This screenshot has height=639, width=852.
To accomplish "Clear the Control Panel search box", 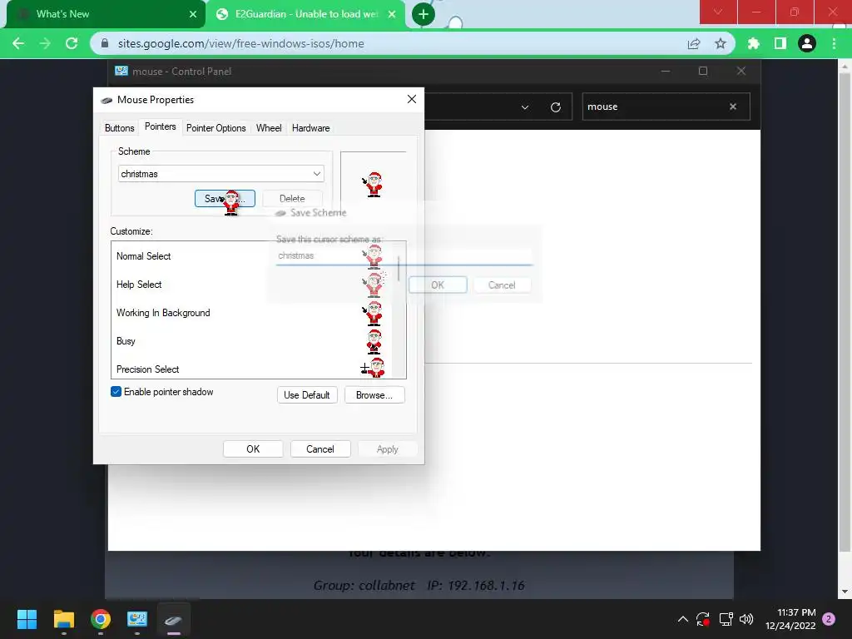I will [x=733, y=106].
